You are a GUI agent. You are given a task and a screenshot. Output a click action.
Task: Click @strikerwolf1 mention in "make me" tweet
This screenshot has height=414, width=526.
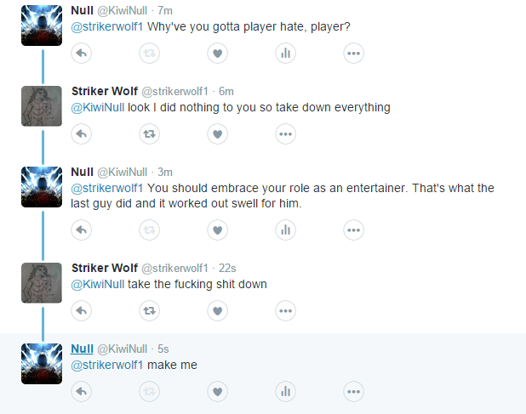click(107, 365)
